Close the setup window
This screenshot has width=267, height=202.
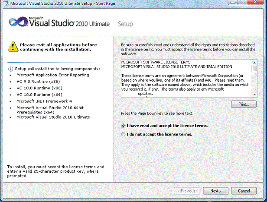[x=255, y=2]
